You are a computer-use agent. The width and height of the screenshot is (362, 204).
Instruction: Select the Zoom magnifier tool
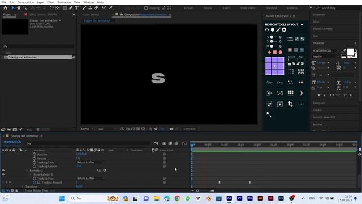coord(24,8)
